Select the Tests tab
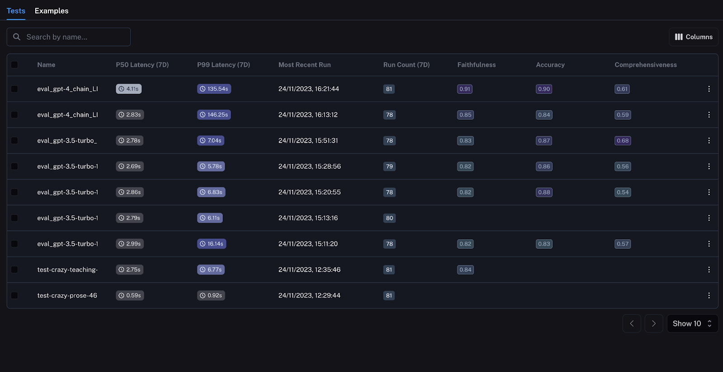The width and height of the screenshot is (723, 372). pyautogui.click(x=16, y=11)
